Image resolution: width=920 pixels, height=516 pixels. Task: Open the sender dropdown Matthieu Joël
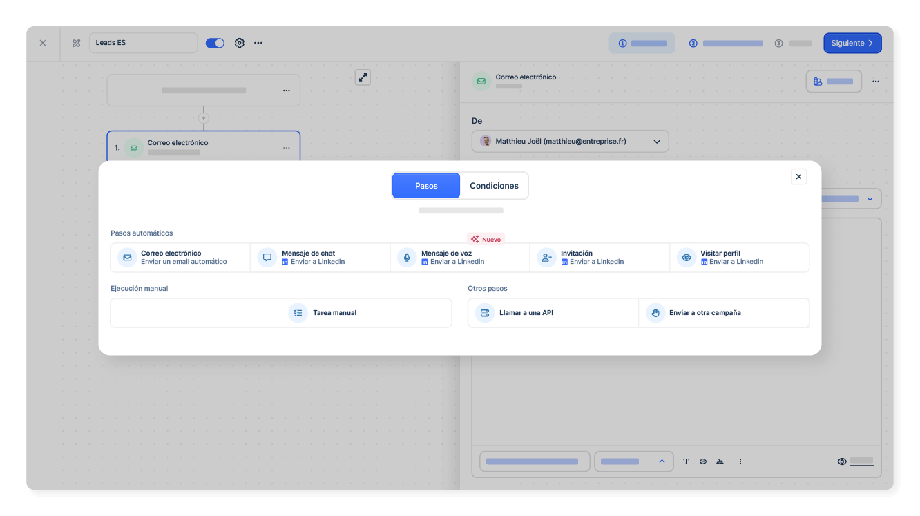[x=570, y=142]
